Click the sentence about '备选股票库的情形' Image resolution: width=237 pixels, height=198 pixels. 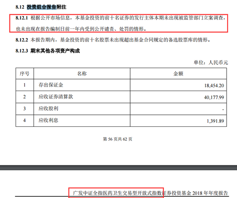point(120,40)
